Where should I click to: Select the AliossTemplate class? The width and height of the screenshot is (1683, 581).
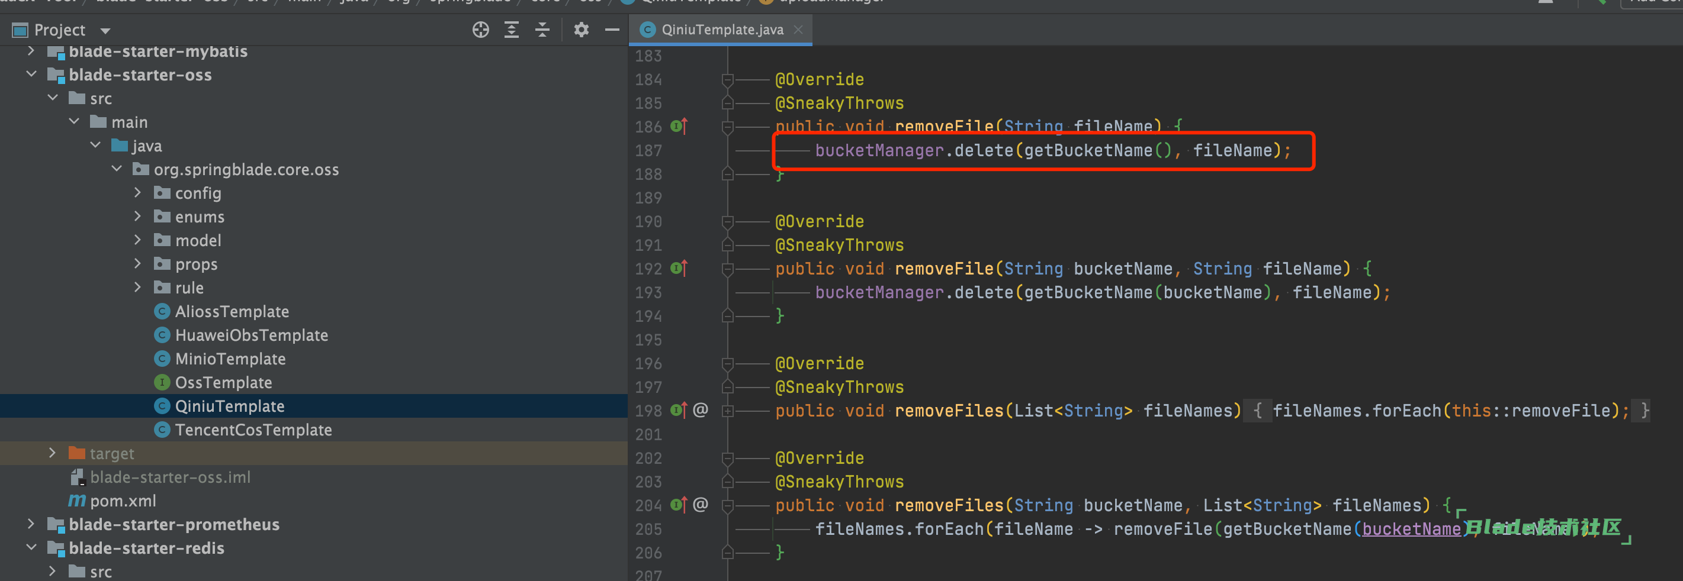[x=232, y=311]
